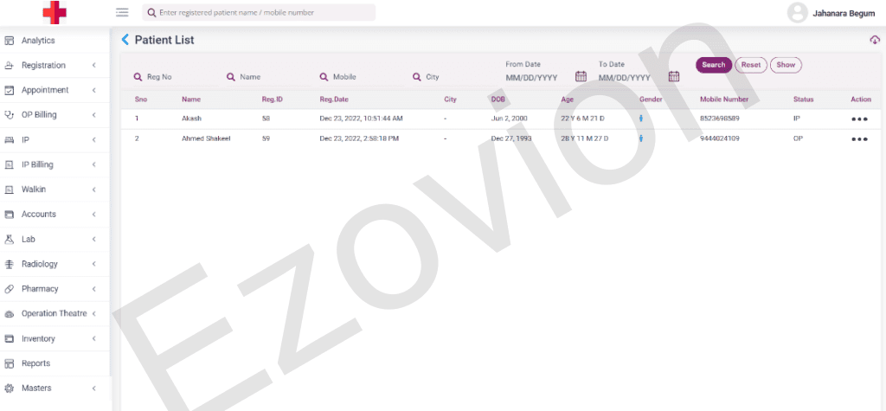The height and width of the screenshot is (411, 886).
Task: Expand the Walkin menu chevron
Action: tap(93, 189)
